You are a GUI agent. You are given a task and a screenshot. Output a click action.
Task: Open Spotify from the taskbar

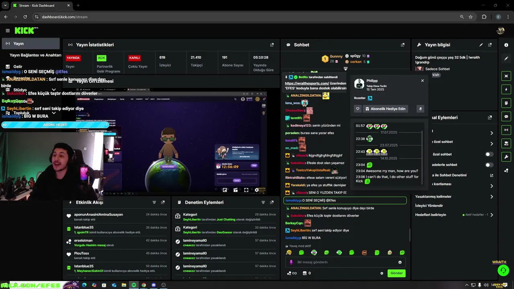pos(134,285)
